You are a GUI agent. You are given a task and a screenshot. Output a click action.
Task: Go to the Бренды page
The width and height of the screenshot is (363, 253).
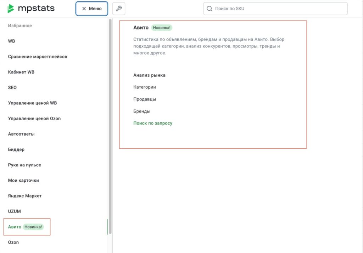coord(142,111)
